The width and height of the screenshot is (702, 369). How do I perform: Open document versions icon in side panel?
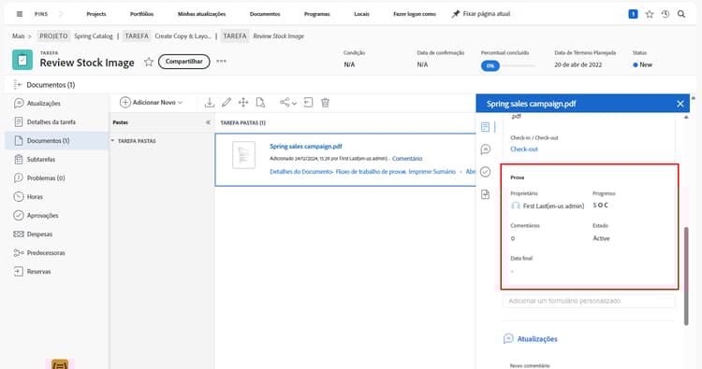[x=485, y=194]
